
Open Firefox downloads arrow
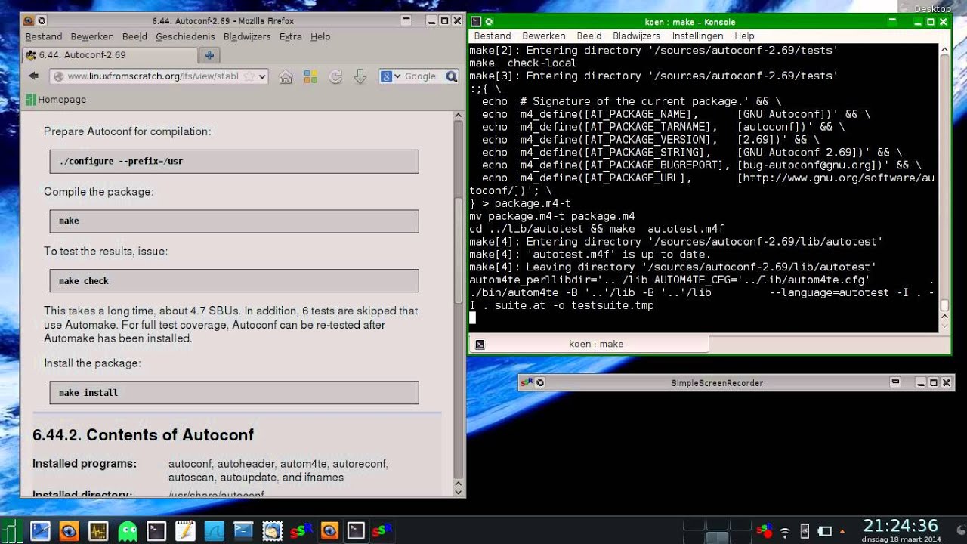click(x=360, y=76)
